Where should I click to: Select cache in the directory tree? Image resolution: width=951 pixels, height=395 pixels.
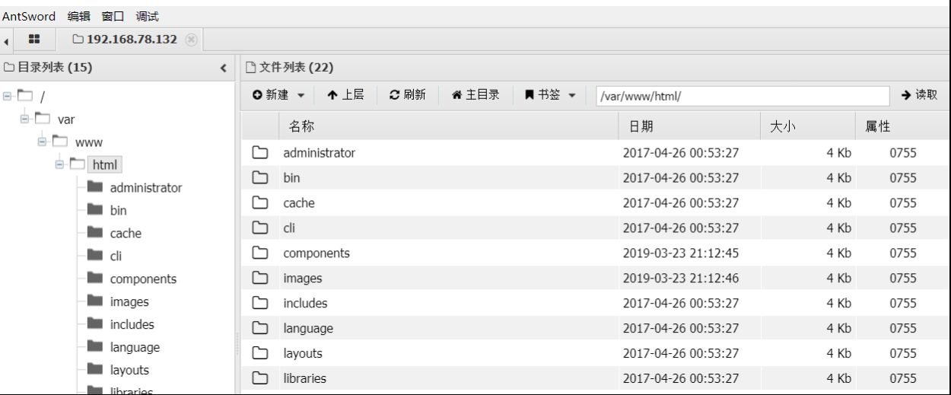[x=126, y=234]
